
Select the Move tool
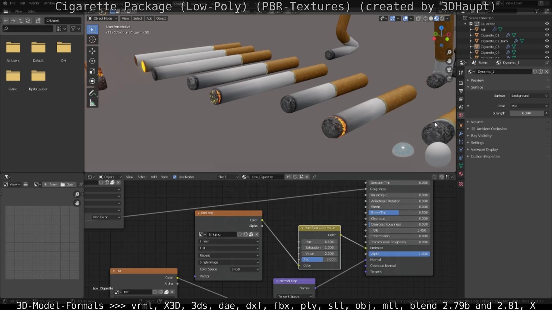pyautogui.click(x=92, y=51)
